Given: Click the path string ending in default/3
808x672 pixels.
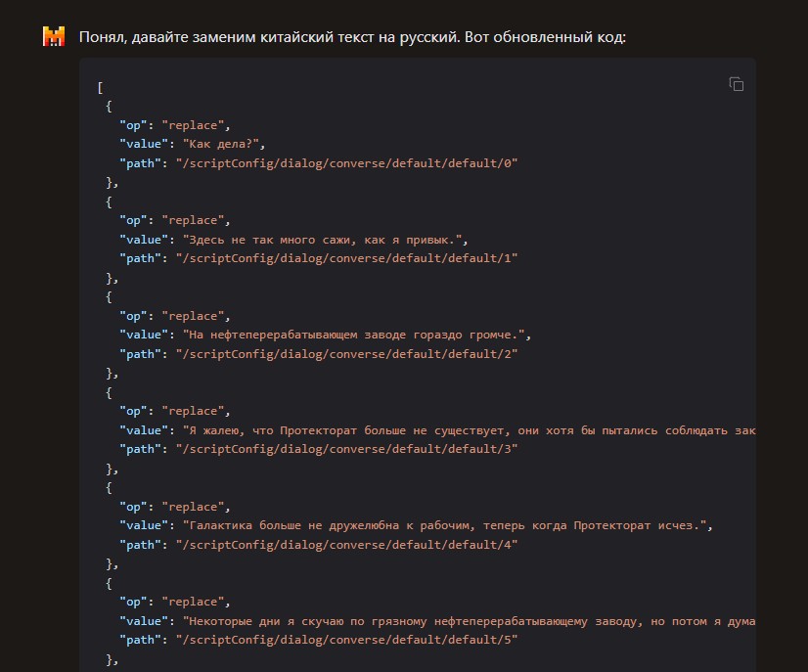Looking at the screenshot, I should [346, 449].
